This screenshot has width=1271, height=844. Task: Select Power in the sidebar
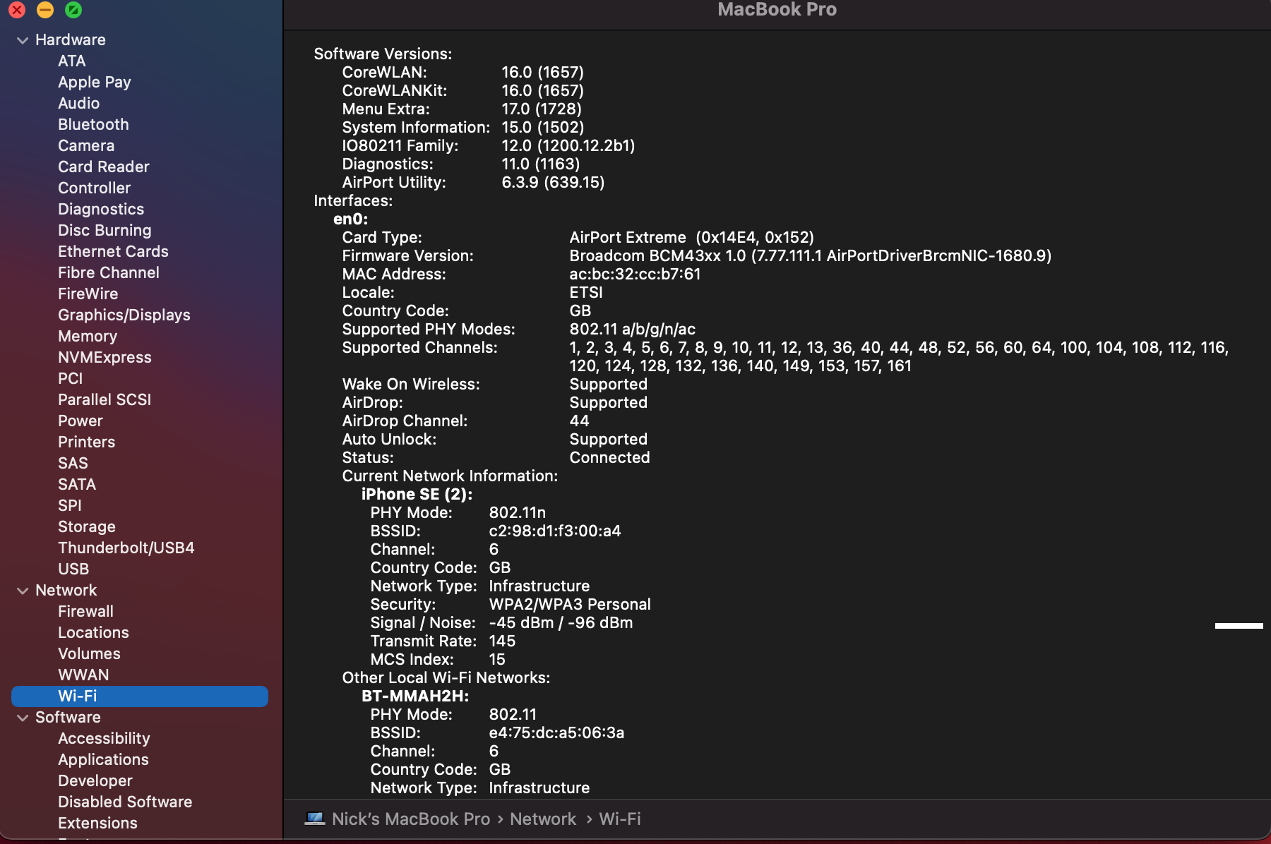tap(80, 421)
